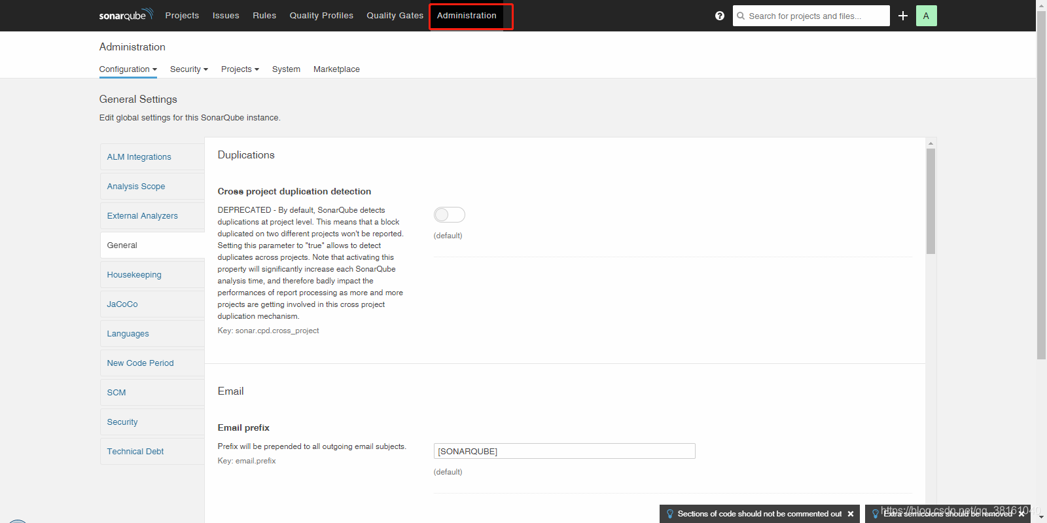
Task: Click the 'General Settings' page title
Action: [x=138, y=99]
